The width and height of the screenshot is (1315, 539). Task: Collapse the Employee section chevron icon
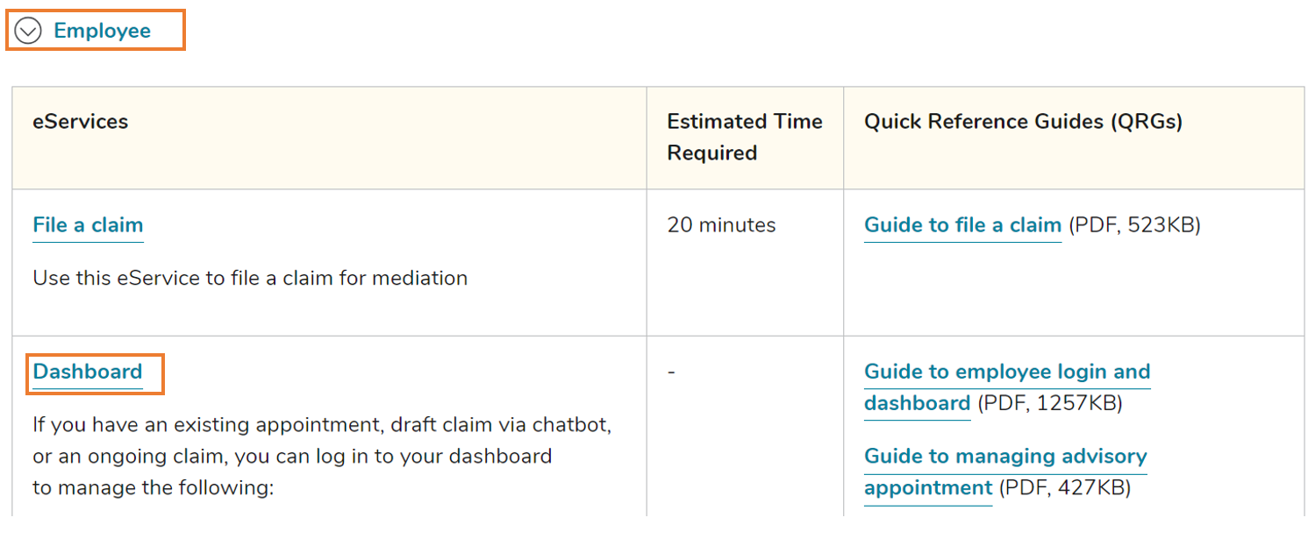[x=28, y=32]
